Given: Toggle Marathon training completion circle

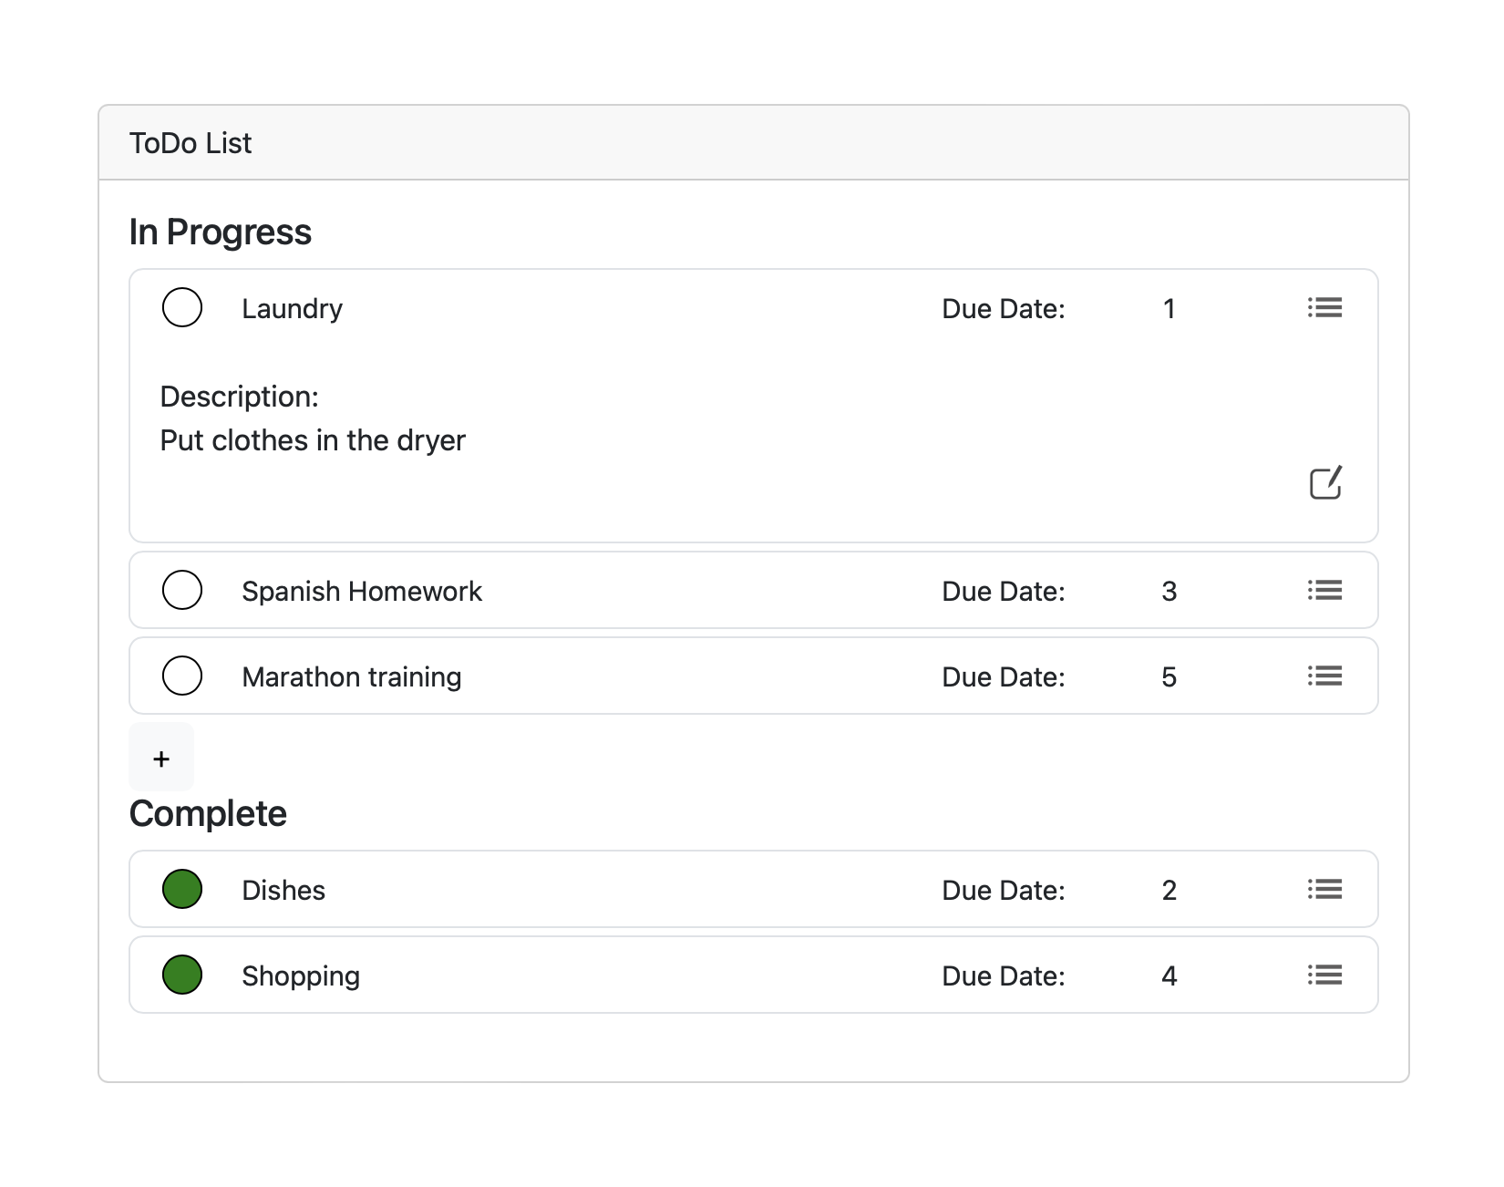Looking at the screenshot, I should 182,676.
